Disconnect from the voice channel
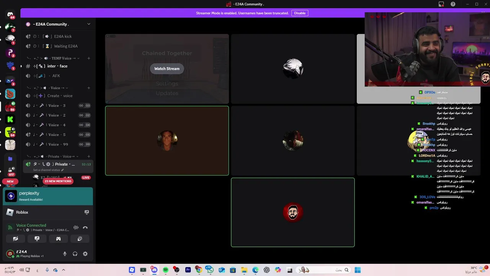 (x=85, y=228)
